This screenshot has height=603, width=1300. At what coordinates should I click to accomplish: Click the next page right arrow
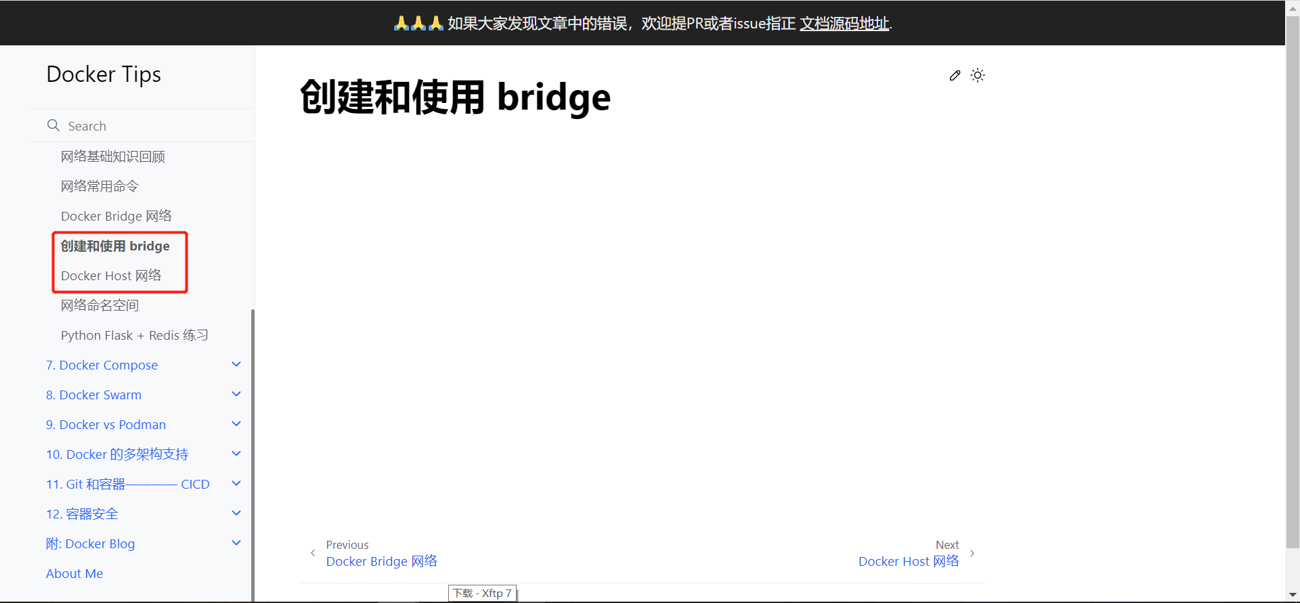click(972, 553)
